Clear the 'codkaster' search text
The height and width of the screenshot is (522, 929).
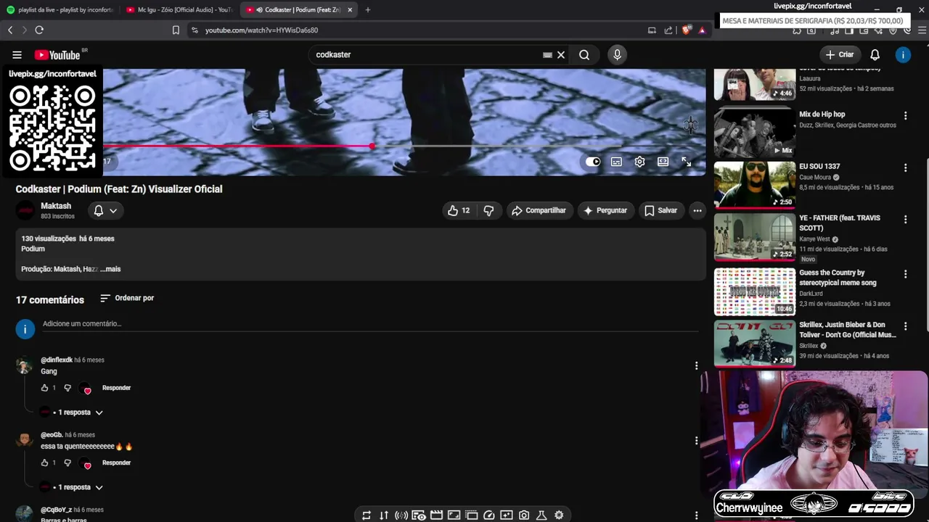(561, 55)
